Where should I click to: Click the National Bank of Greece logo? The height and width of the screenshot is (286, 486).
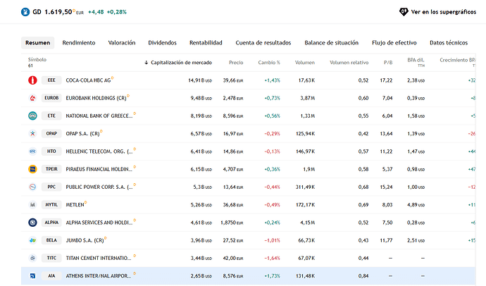pos(32,116)
